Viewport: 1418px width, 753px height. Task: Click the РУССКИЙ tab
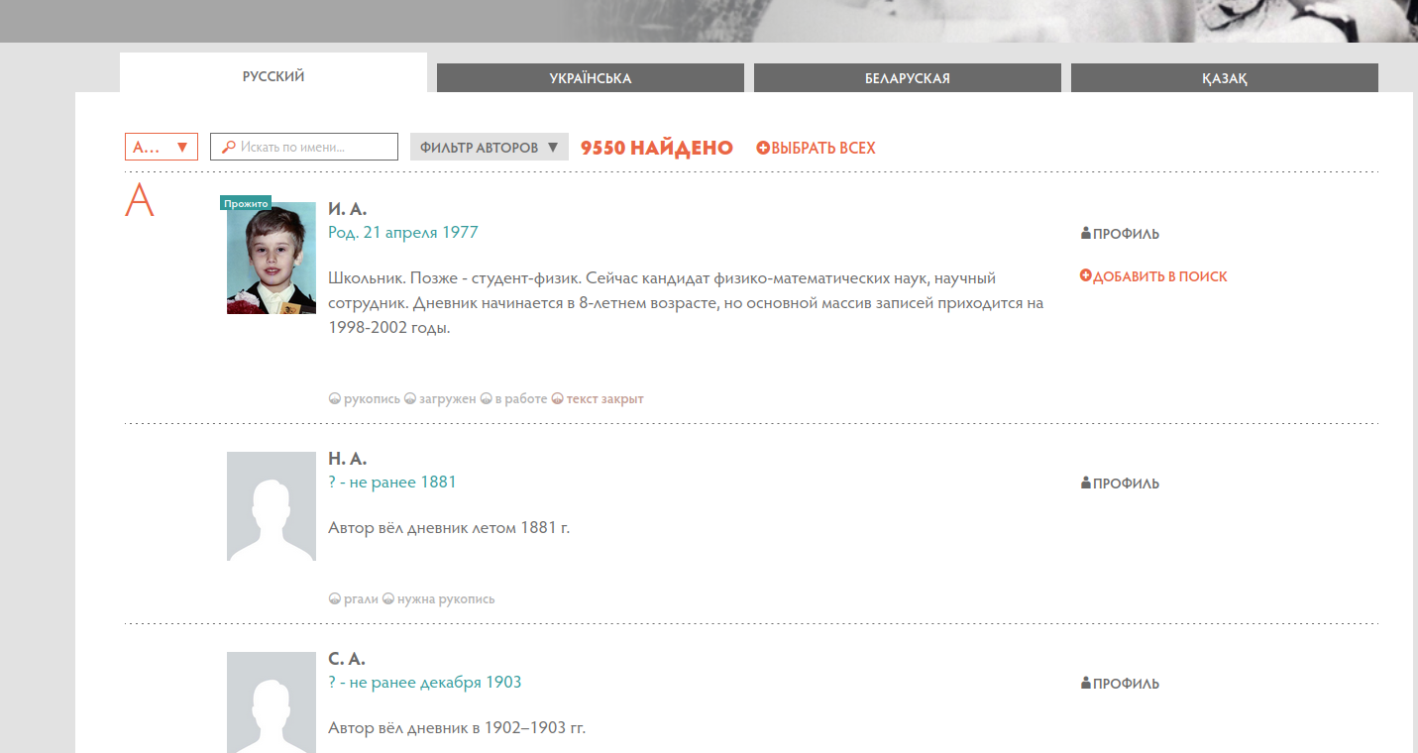(273, 76)
